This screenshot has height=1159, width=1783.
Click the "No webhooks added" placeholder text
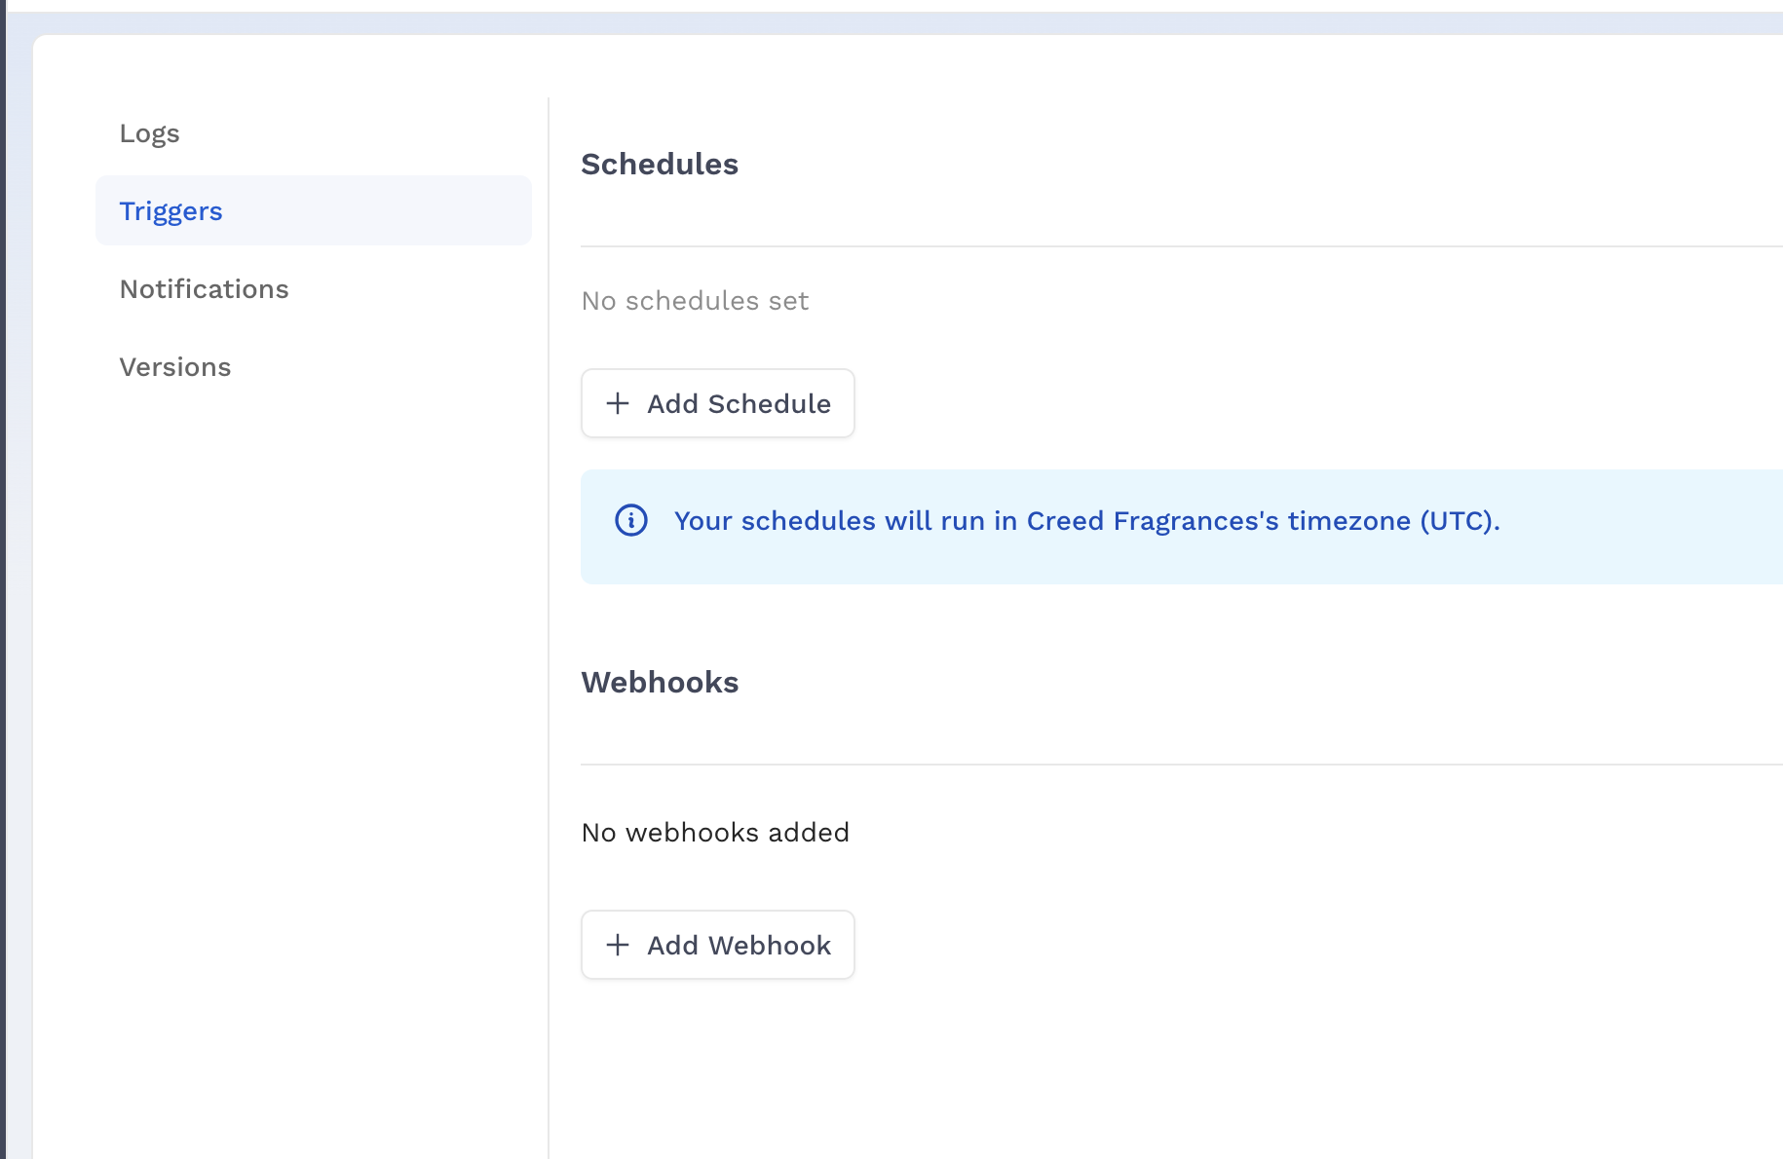(x=715, y=833)
